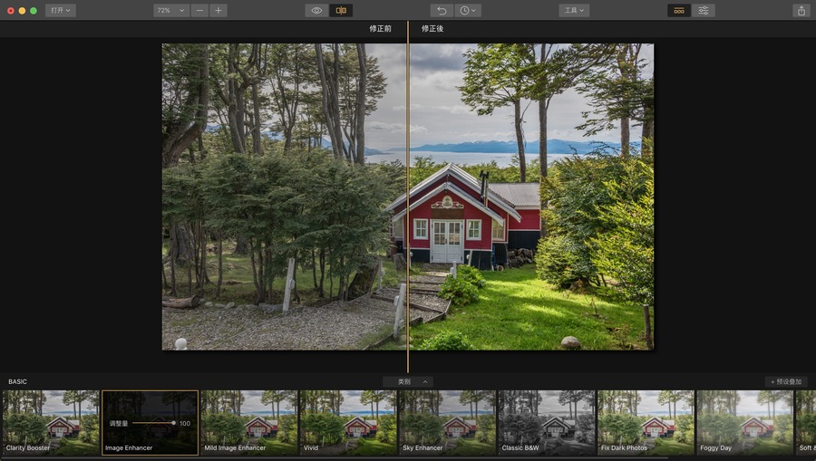Click the BASIC category label
Viewport: 816px width, 461px height.
(x=18, y=381)
